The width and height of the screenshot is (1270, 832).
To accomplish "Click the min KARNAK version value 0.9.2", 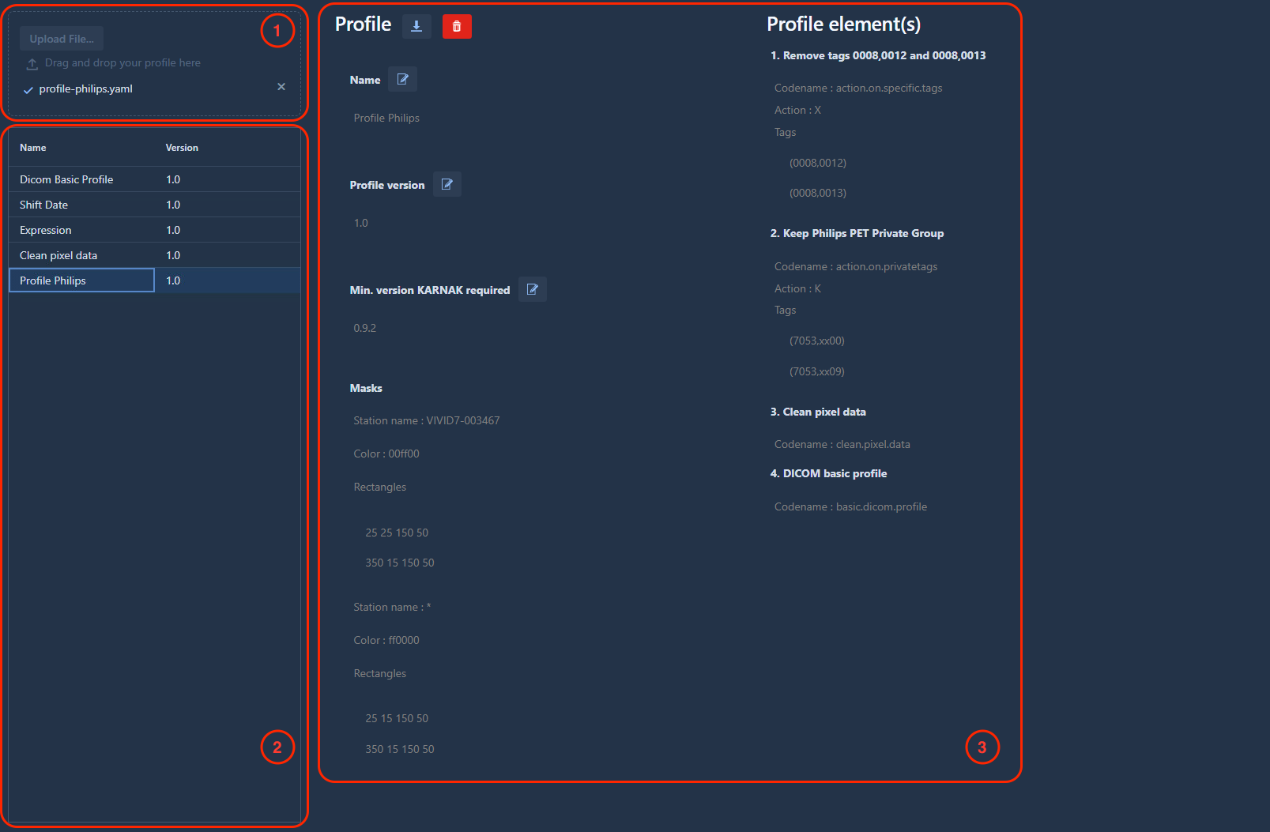I will click(x=365, y=328).
